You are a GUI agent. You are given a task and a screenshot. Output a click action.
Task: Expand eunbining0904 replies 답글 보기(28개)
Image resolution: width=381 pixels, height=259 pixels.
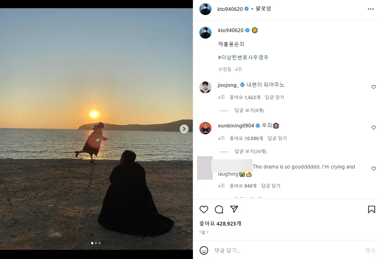(250, 151)
